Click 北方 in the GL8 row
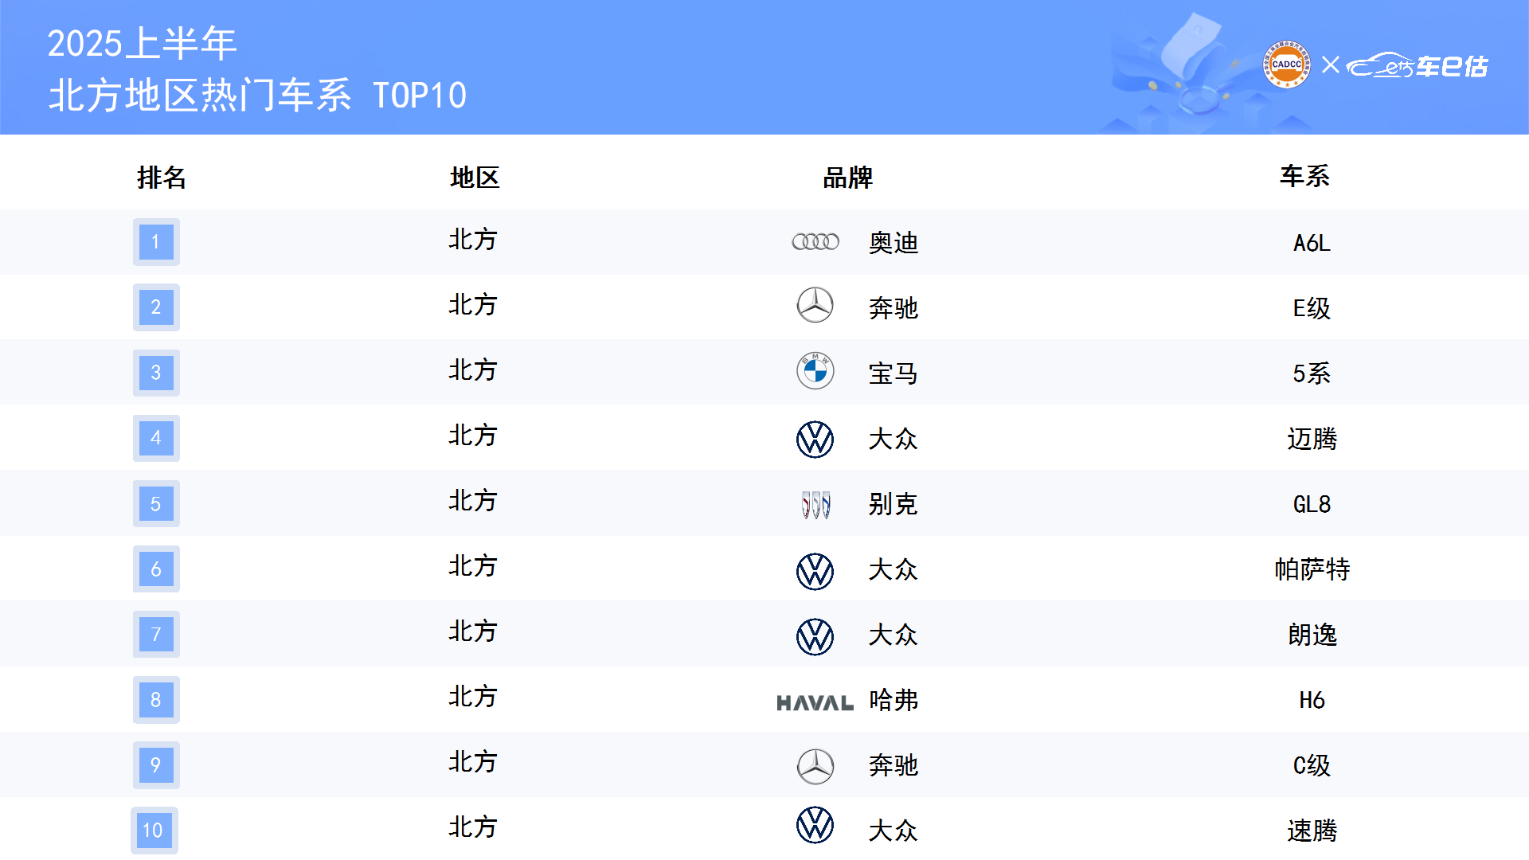Screen dimensions: 1529x860 click(473, 501)
